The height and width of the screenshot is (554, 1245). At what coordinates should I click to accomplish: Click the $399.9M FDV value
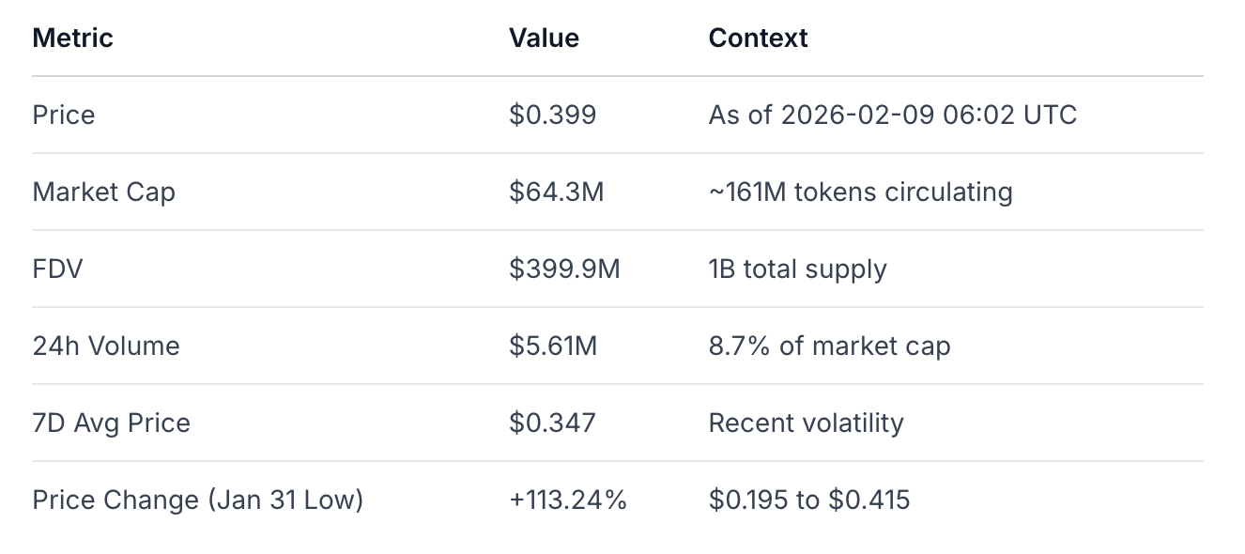click(x=564, y=269)
